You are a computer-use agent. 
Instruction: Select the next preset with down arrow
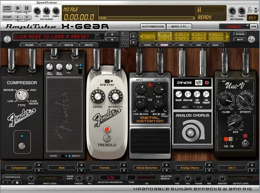click(112, 40)
